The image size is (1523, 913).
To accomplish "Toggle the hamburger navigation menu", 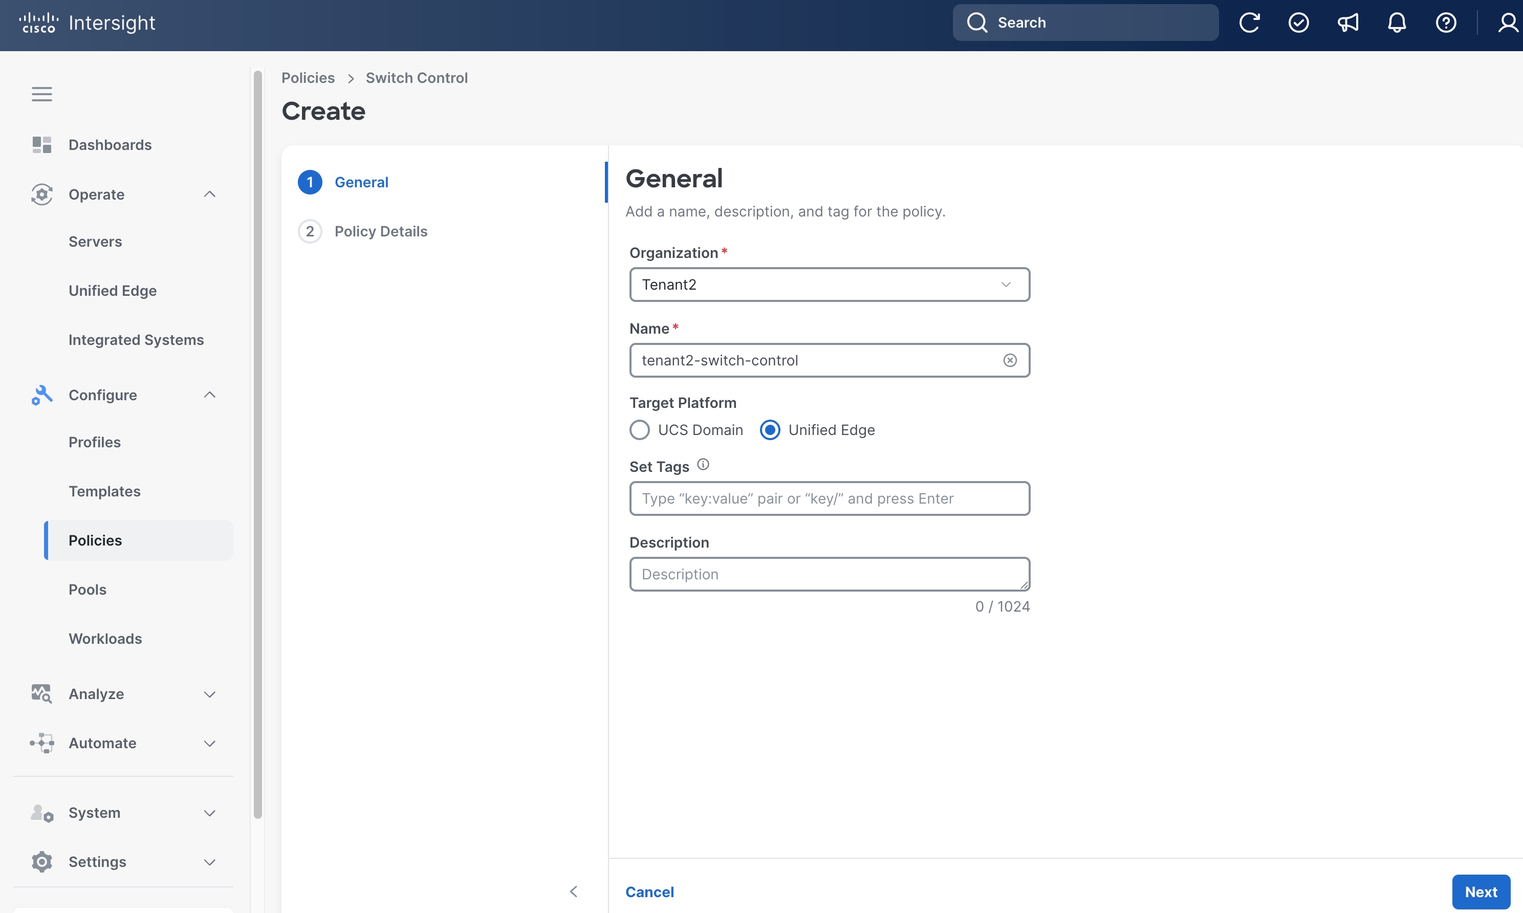I will (x=42, y=94).
